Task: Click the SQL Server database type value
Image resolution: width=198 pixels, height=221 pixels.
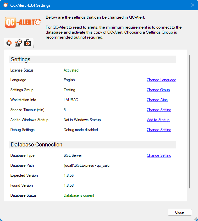Action: (x=73, y=155)
